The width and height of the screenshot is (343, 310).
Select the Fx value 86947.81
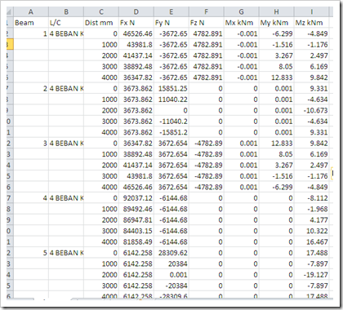pos(136,220)
